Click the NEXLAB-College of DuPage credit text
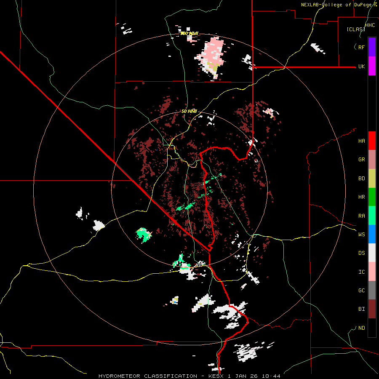The height and width of the screenshot is (379, 379). click(339, 5)
